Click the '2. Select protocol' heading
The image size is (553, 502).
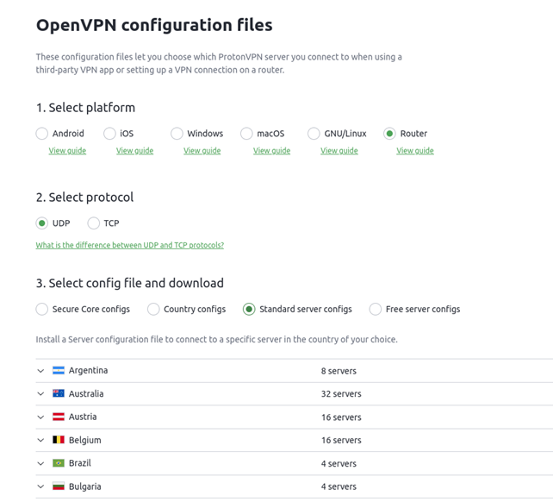(84, 198)
